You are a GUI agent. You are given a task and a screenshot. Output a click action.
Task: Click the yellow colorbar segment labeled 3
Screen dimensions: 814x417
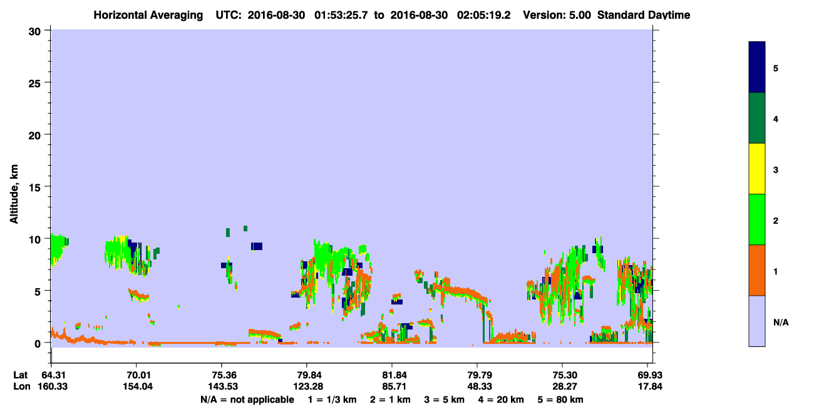pyautogui.click(x=757, y=169)
